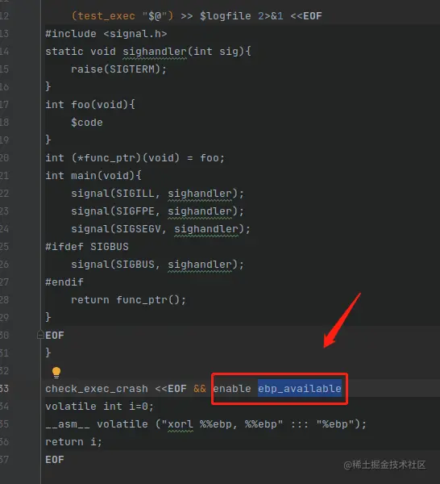Click the '#include <signal.h>' line
This screenshot has height=484, width=440.
pyautogui.click(x=106, y=34)
